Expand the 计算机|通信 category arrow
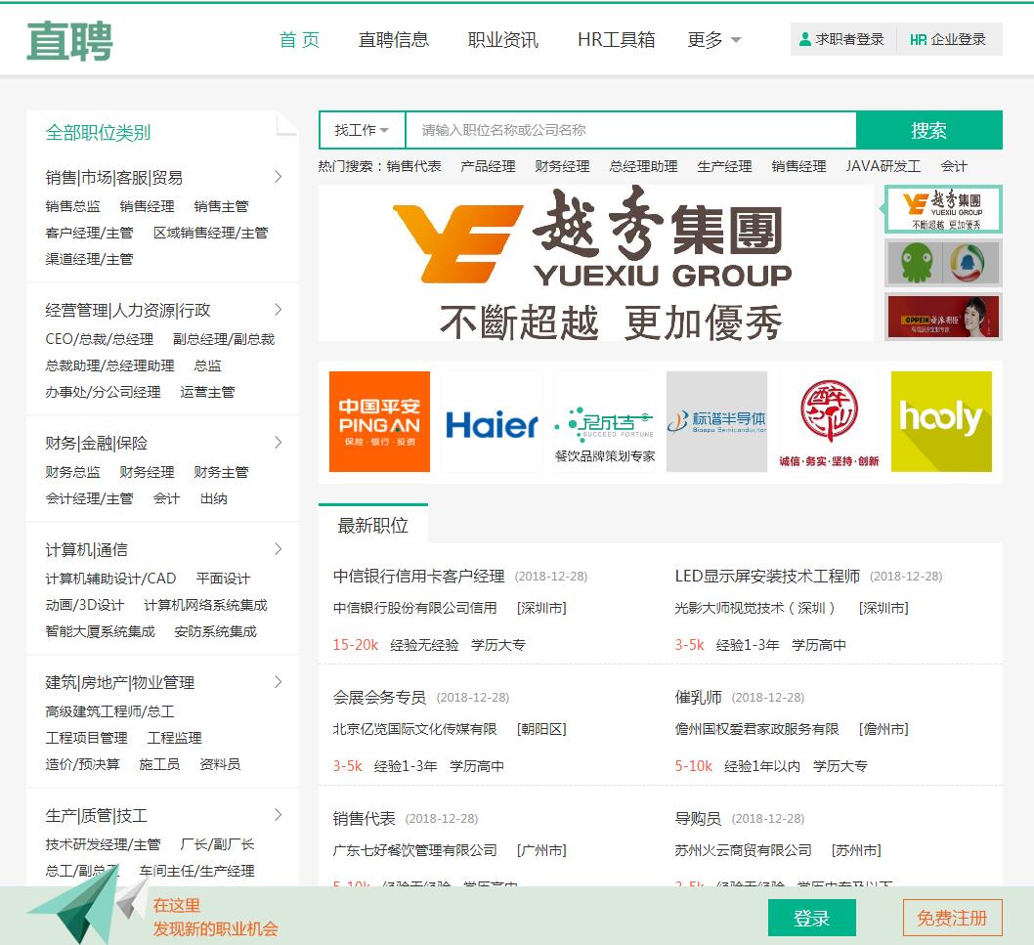The image size is (1034, 945). (x=279, y=548)
